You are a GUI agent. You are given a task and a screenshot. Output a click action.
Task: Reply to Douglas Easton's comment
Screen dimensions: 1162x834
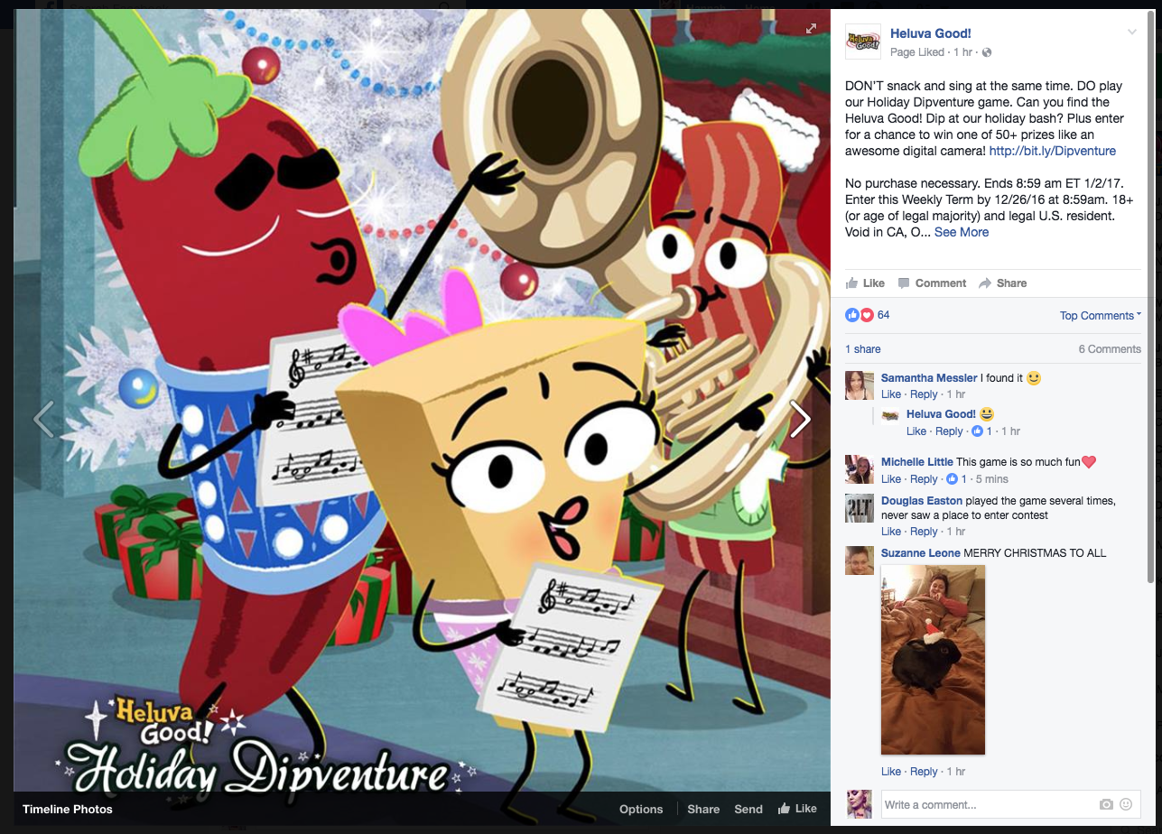point(924,532)
